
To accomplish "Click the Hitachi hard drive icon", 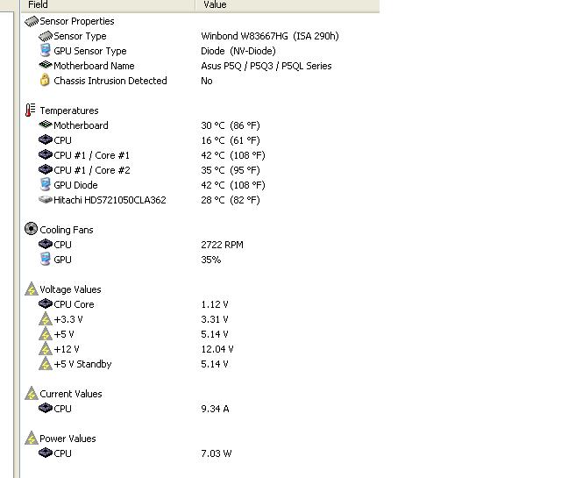I will (x=46, y=200).
